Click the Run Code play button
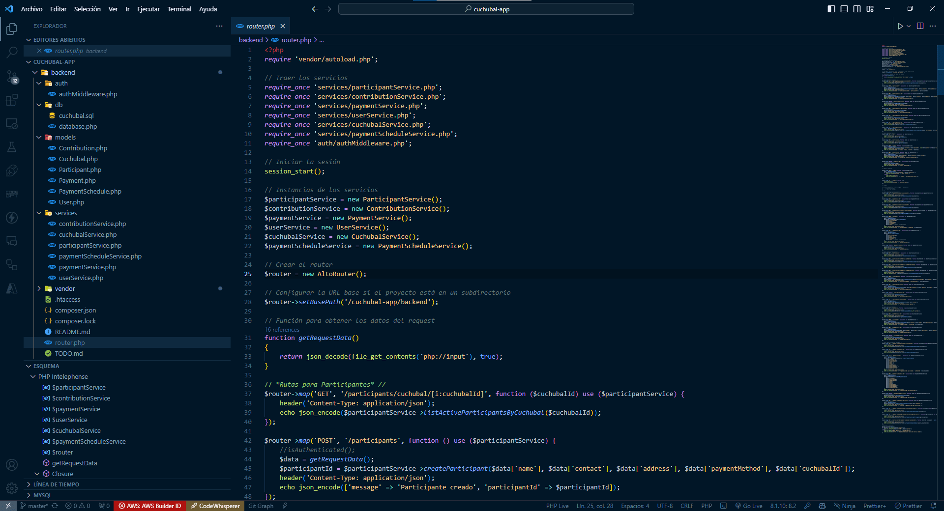 900,26
